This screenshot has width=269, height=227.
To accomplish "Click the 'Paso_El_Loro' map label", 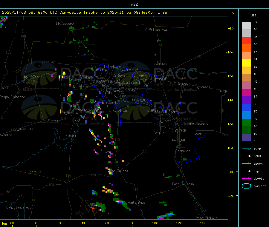I will point(207,218).
